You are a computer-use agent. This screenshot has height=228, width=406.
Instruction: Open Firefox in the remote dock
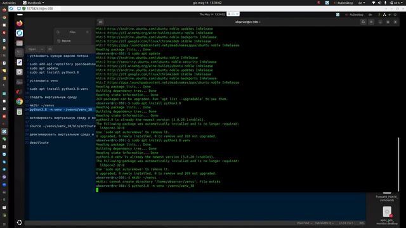(20, 23)
